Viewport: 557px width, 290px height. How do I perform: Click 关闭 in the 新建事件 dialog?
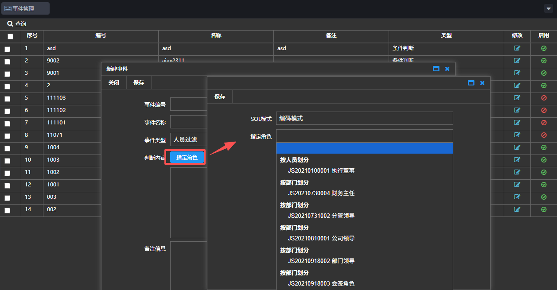pos(114,82)
